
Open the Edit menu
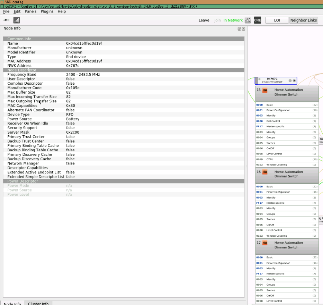17,11
